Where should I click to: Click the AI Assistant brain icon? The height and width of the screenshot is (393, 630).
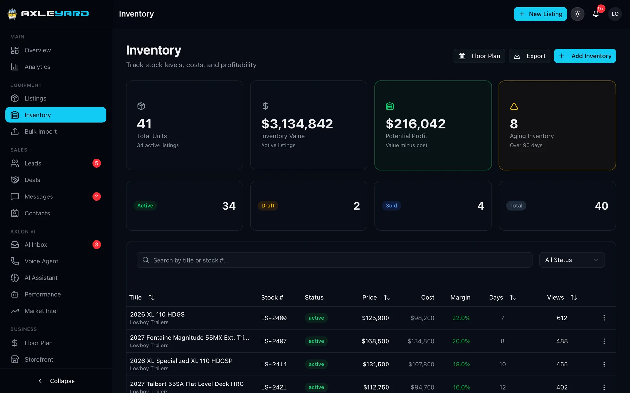click(x=15, y=278)
